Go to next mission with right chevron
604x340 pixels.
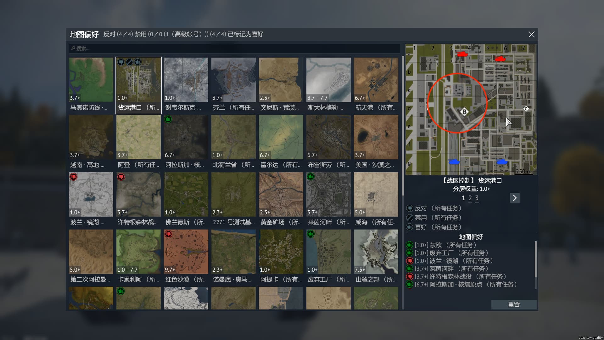(515, 198)
